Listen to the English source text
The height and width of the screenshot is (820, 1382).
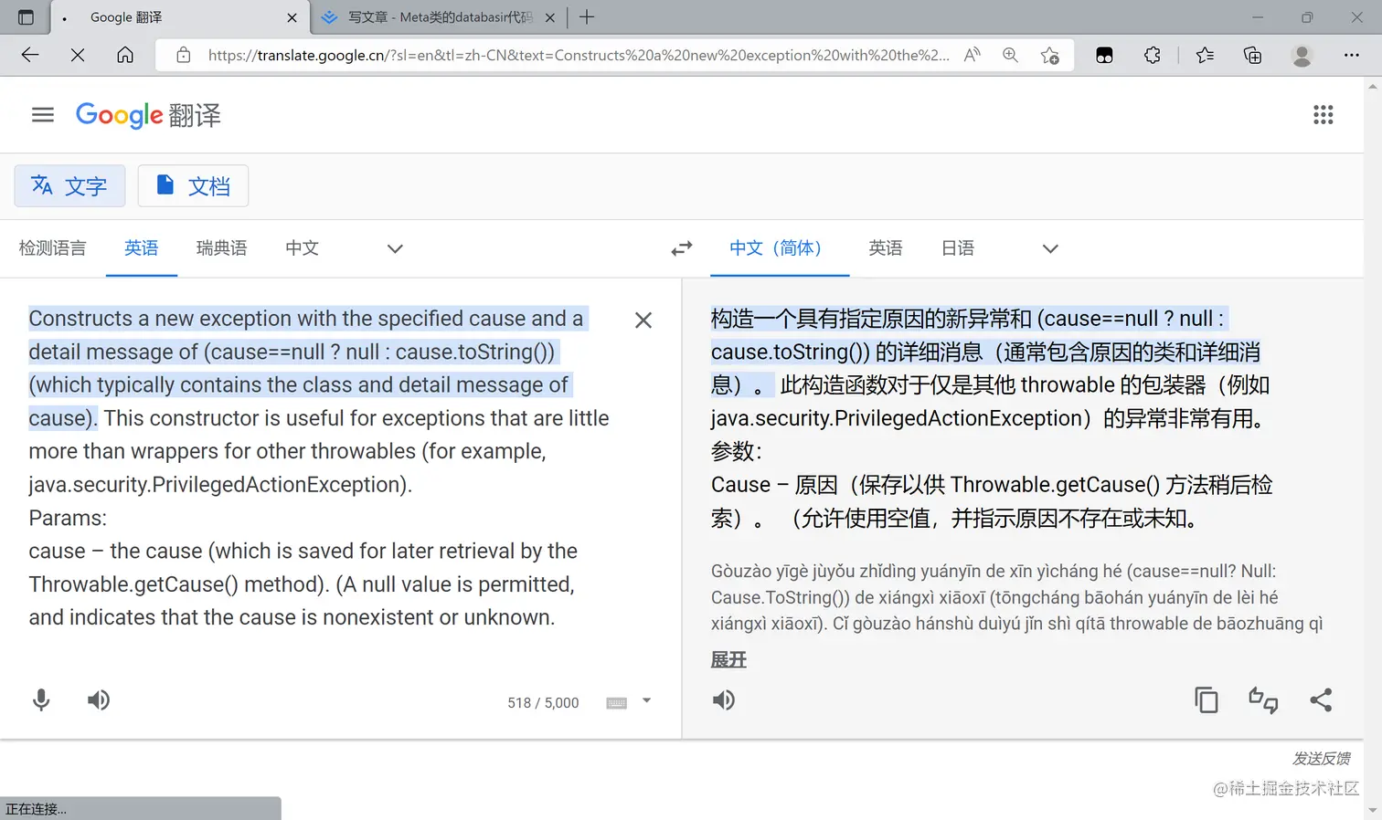point(99,700)
